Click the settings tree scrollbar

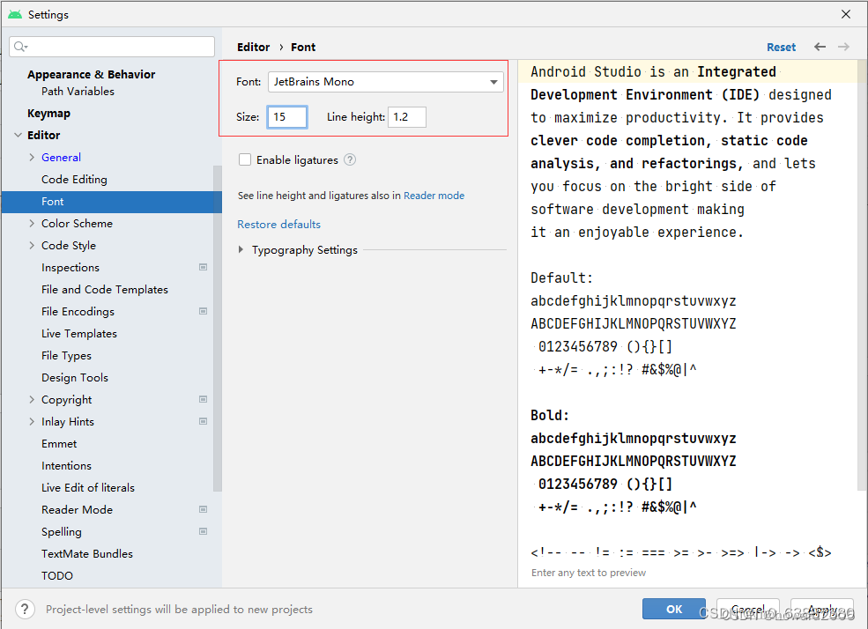click(x=218, y=328)
